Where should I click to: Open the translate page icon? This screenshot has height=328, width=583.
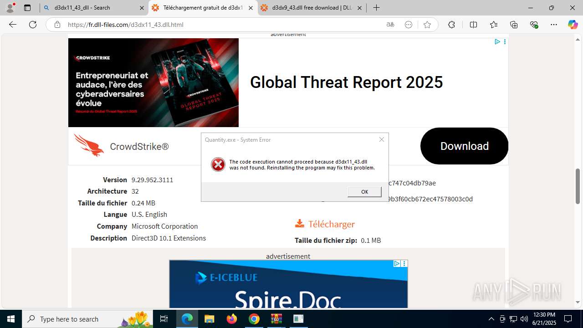tap(390, 25)
